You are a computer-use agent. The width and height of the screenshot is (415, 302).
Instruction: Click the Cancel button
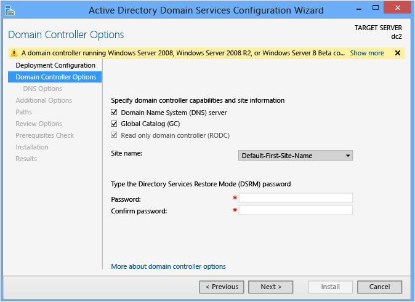tap(379, 287)
